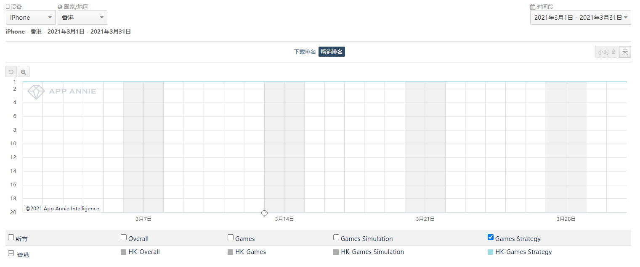The width and height of the screenshot is (640, 267).
Task: Uncheck the Games Strategy checkbox
Action: (x=491, y=237)
